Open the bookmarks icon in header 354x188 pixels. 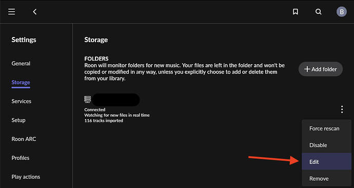[x=296, y=12]
